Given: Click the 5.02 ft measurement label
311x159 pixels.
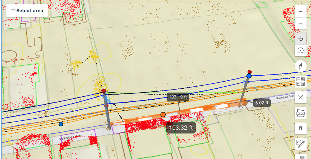Looking at the screenshot, I should click(x=262, y=103).
